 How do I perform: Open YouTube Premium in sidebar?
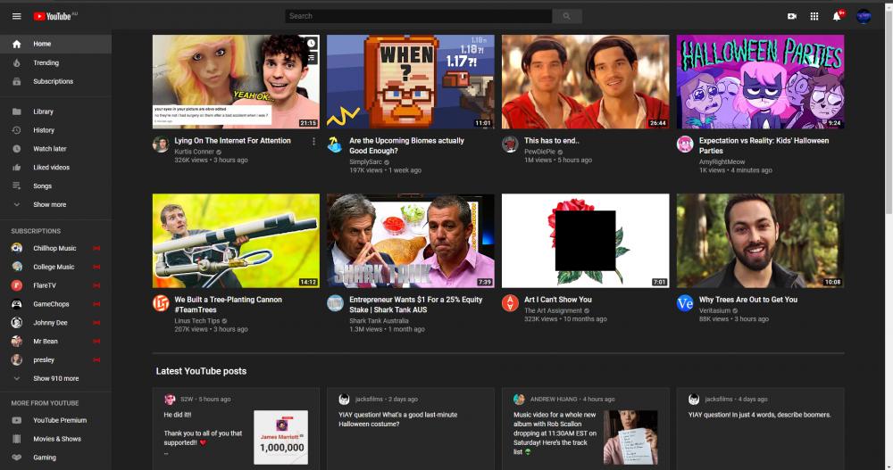coord(55,420)
